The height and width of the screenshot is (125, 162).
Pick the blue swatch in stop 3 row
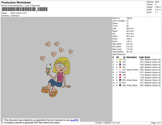pos(120,64)
